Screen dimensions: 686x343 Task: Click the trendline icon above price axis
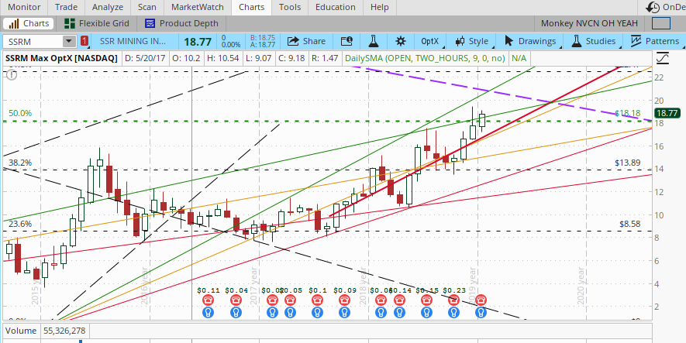coord(662,58)
